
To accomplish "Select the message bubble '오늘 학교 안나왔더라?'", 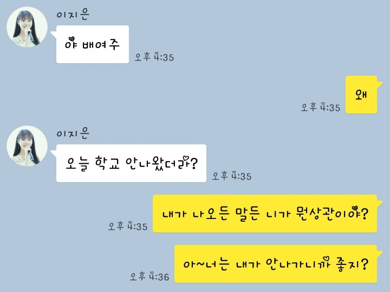I will (x=131, y=163).
